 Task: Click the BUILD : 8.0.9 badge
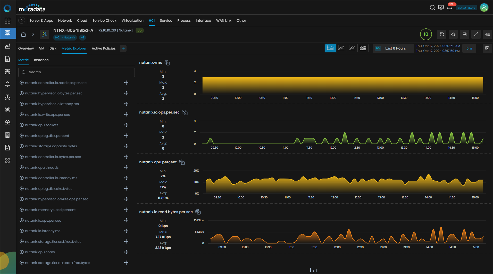466,8
